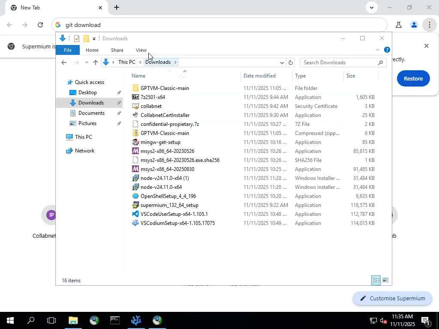The height and width of the screenshot is (329, 439).
Task: Expand the root breadcrumb chevron before This PC
Action: pyautogui.click(x=113, y=62)
